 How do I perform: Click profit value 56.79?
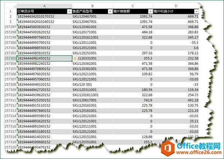176,74
